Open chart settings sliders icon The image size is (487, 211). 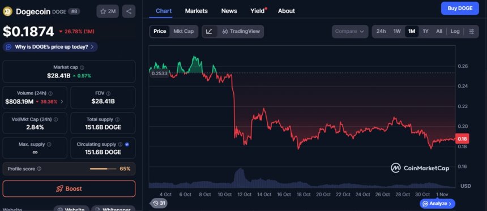coord(472,31)
